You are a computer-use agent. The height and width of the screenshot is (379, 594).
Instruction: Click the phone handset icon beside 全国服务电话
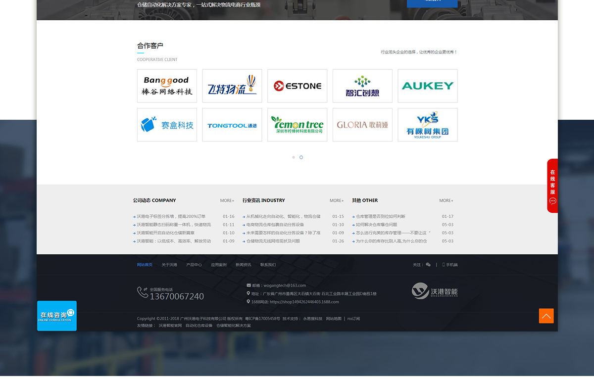point(143,292)
